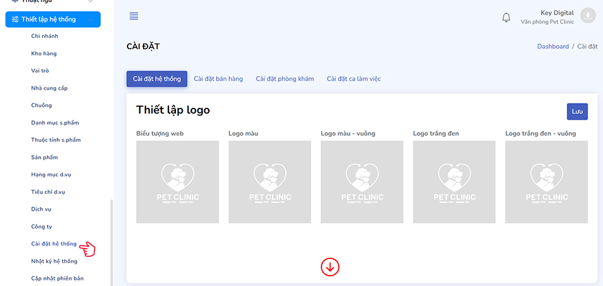603x286 pixels.
Task: Click the hamburger menu icon
Action: tap(134, 16)
